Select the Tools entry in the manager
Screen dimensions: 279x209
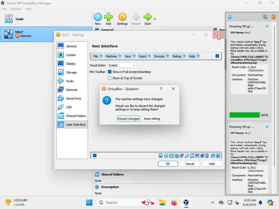(x=46, y=19)
